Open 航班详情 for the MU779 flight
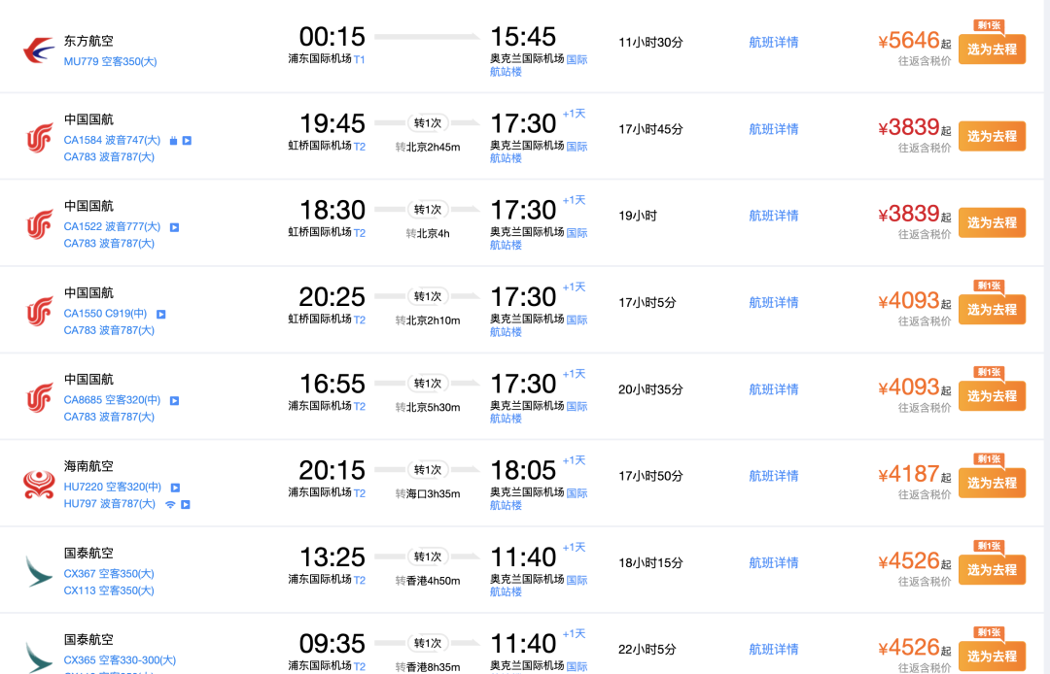 [774, 42]
